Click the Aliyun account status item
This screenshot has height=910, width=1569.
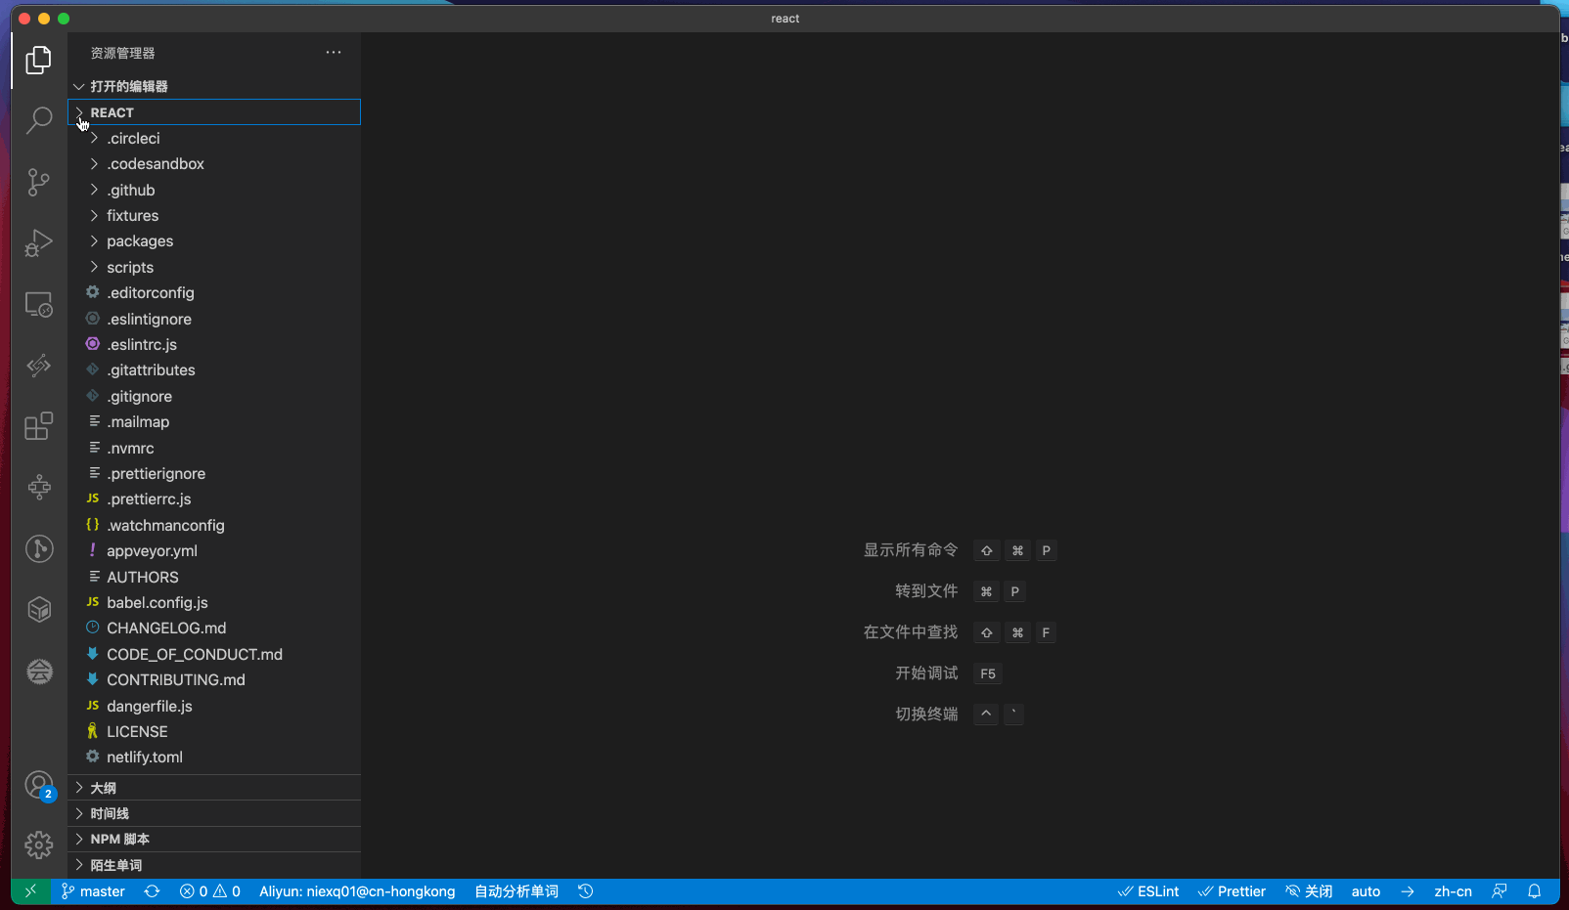(x=357, y=891)
